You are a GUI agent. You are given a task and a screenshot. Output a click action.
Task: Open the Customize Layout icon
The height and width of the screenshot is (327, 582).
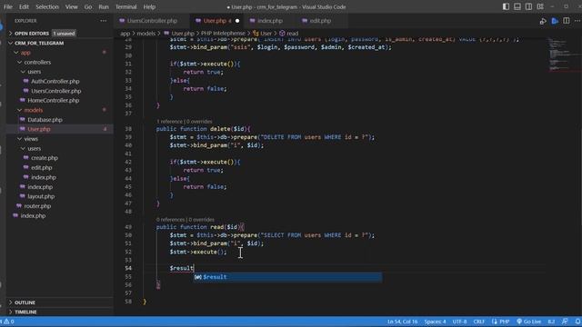(540, 6)
